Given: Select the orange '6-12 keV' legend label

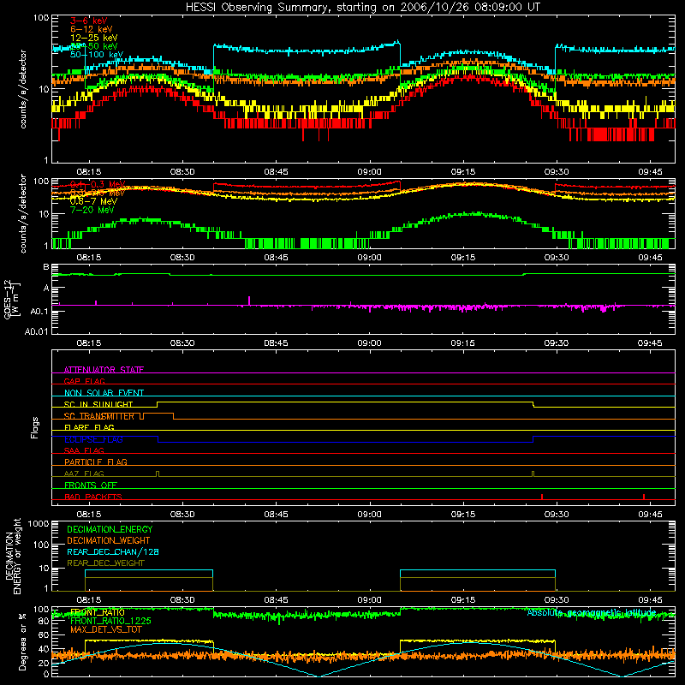Looking at the screenshot, I should (92, 29).
